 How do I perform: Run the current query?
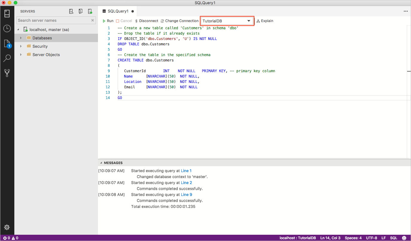click(108, 21)
